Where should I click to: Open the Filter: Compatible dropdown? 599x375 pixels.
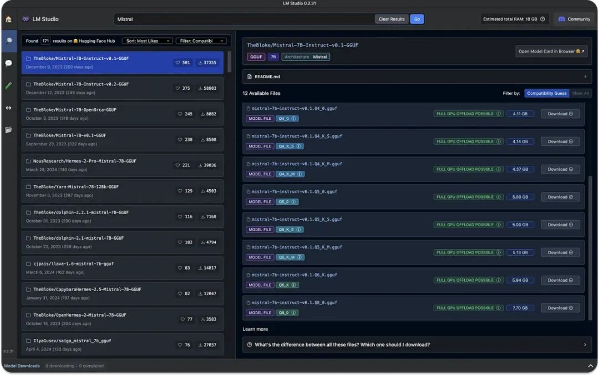(x=201, y=41)
